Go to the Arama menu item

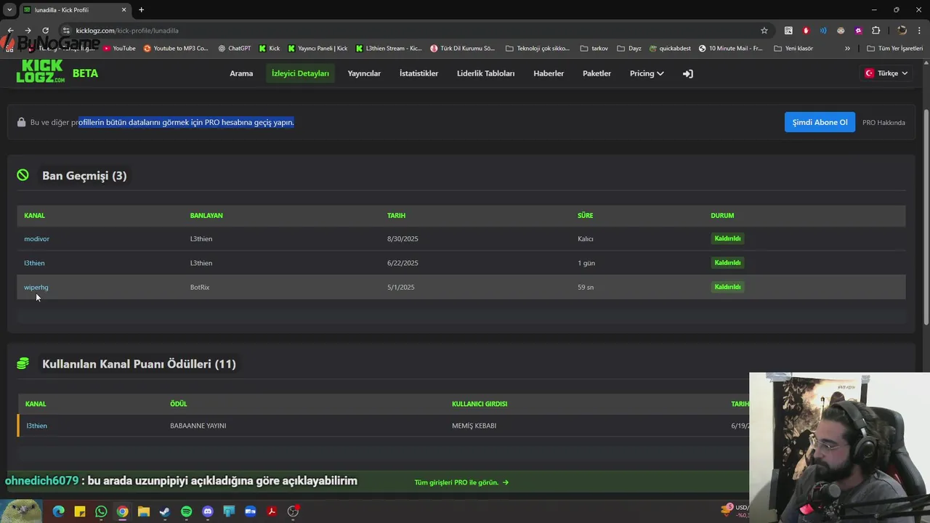[241, 73]
